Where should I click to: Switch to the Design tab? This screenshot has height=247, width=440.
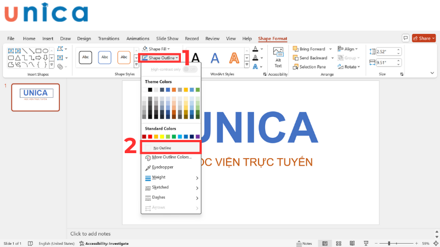[84, 38]
